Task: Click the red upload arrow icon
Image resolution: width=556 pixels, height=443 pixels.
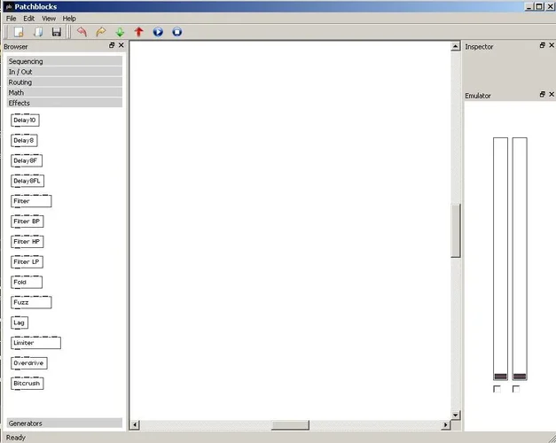Action: pos(139,32)
